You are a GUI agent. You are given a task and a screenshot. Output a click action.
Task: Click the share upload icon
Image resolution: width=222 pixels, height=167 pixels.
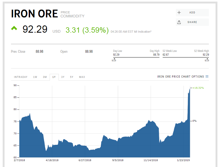[x=179, y=22]
